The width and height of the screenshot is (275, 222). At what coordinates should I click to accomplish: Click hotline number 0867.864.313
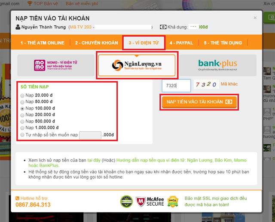(33, 205)
